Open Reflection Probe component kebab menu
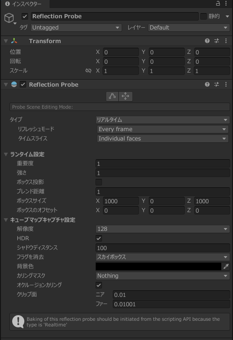 click(x=226, y=84)
